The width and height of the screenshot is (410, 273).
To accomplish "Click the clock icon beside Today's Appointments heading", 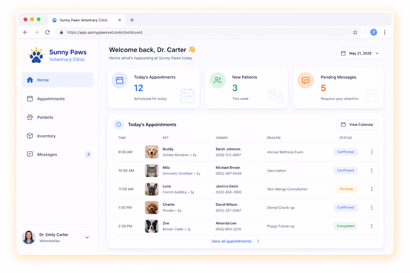I will click(119, 124).
